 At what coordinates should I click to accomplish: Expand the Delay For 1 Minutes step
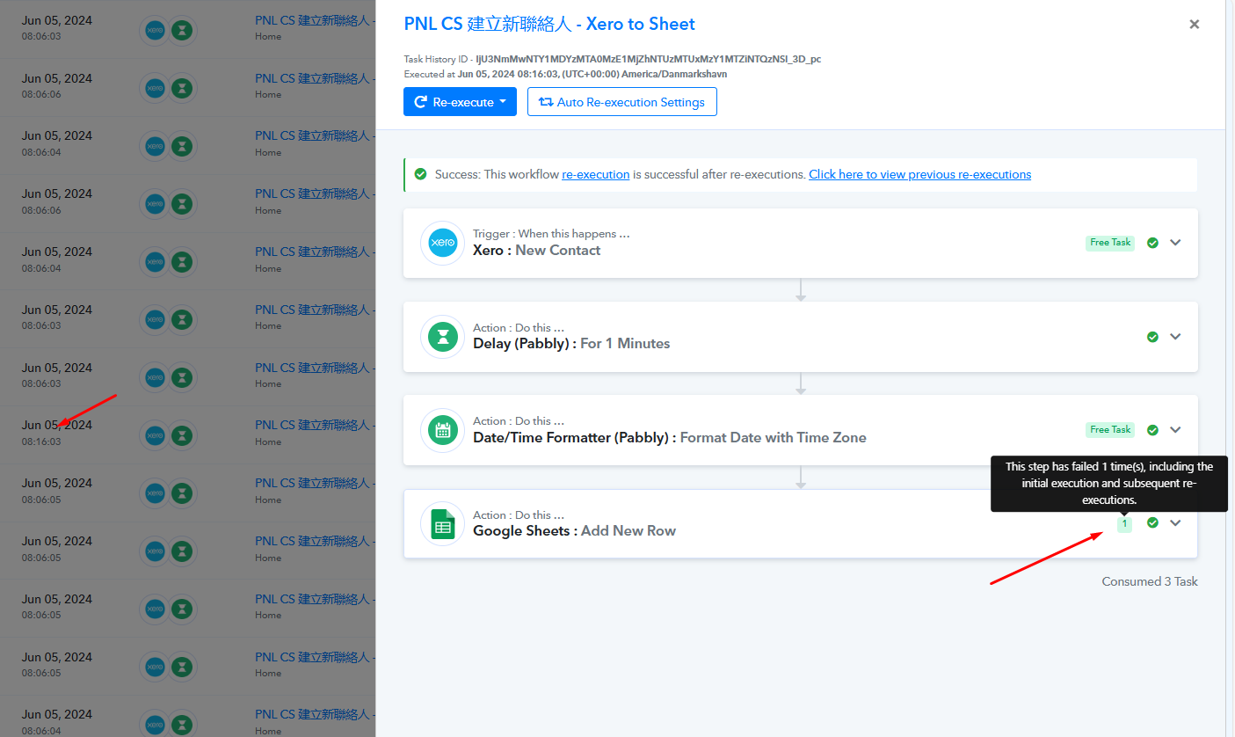(x=1176, y=337)
